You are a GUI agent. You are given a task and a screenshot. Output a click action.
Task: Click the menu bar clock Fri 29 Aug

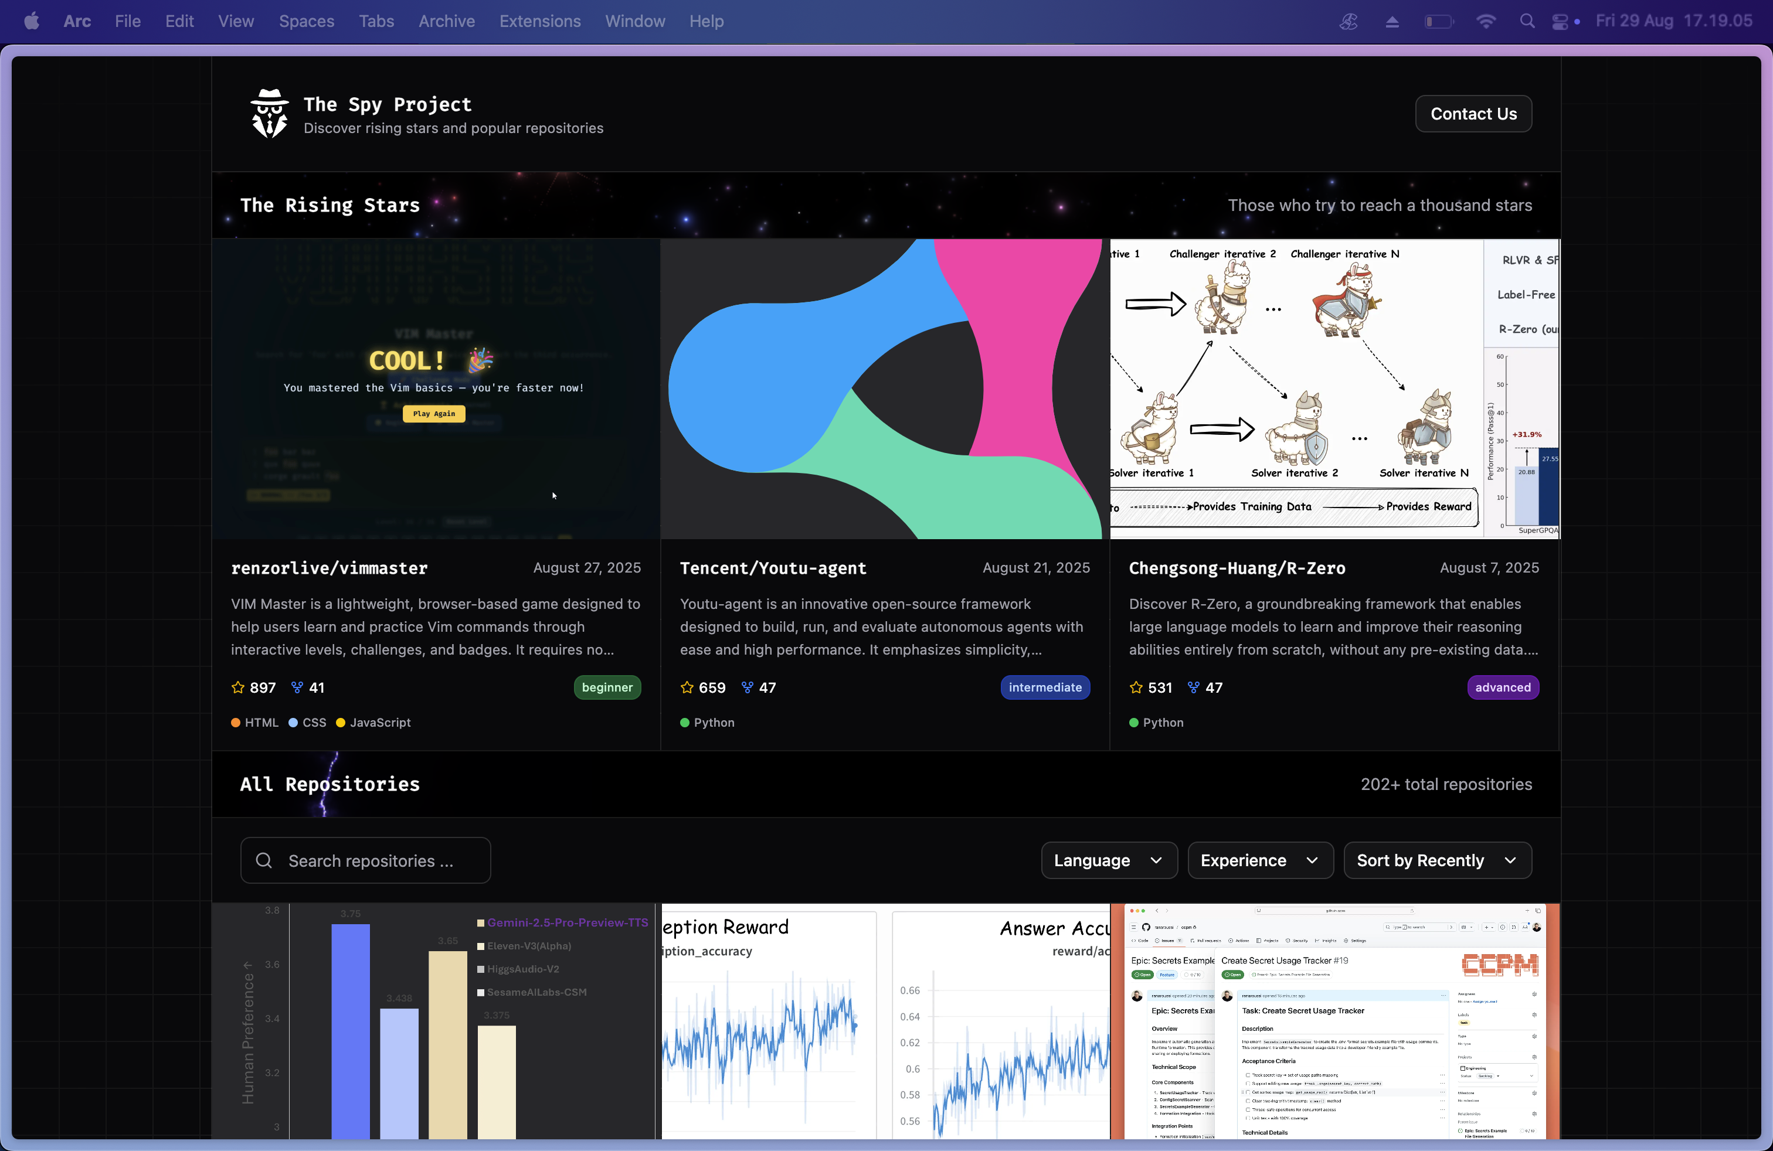coord(1673,21)
